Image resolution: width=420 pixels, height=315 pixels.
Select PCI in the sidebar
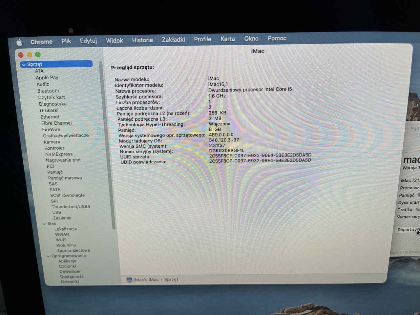click(x=50, y=166)
